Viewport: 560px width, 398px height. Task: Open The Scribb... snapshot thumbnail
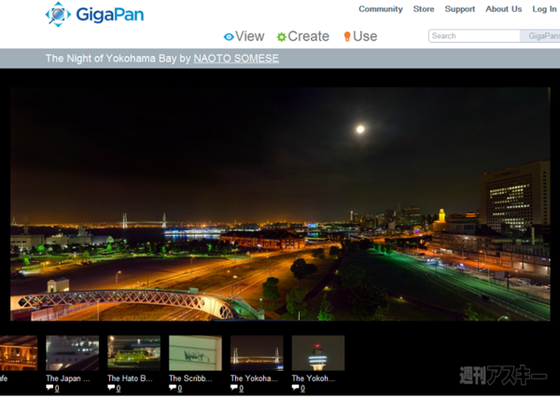pos(195,352)
